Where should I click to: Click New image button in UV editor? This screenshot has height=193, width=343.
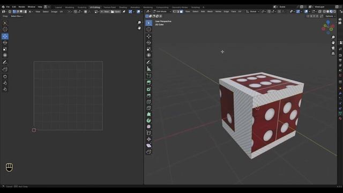(105, 12)
